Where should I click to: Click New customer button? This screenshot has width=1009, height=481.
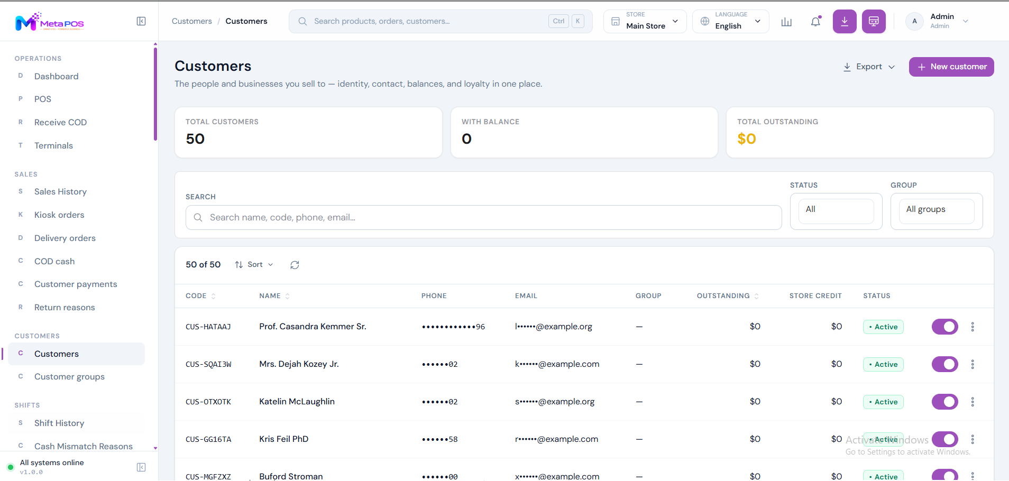coord(951,67)
